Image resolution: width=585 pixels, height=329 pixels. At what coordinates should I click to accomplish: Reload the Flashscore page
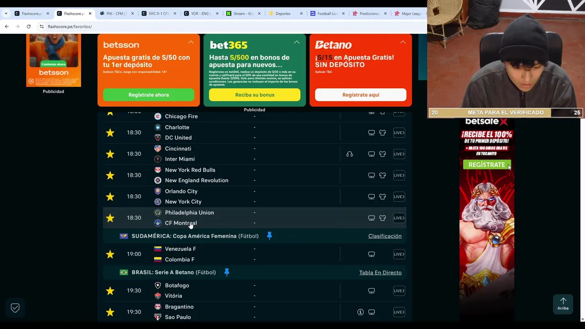pos(28,27)
